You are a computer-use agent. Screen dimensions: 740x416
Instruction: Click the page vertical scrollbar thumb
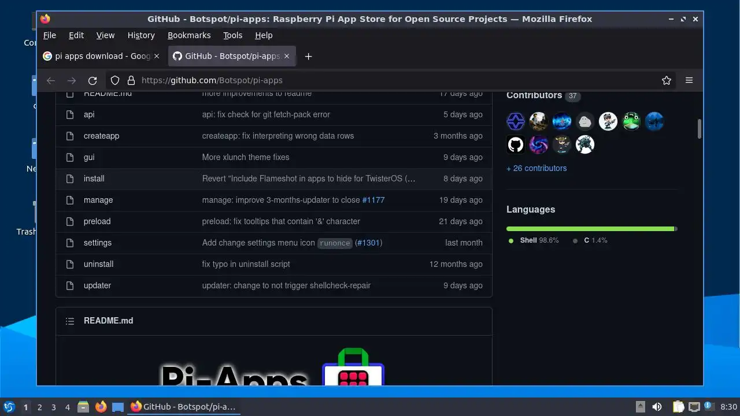(699, 129)
